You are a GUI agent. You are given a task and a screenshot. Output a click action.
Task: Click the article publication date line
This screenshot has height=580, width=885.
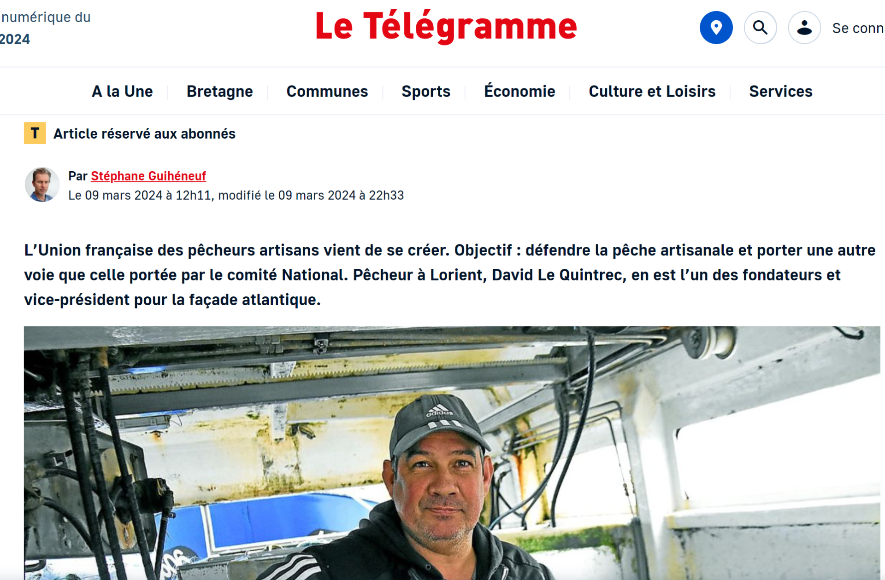236,195
